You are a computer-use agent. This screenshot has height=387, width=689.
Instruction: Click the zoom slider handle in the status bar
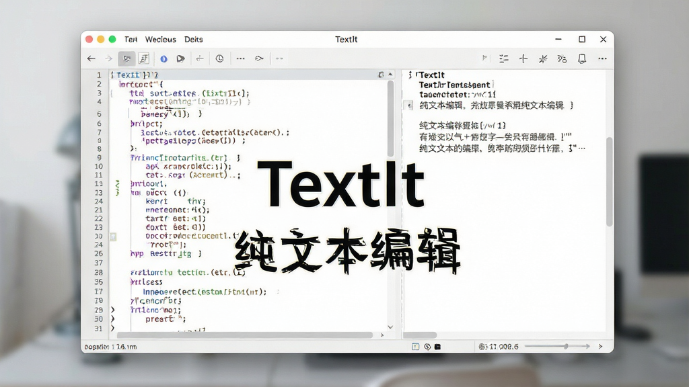(566, 346)
